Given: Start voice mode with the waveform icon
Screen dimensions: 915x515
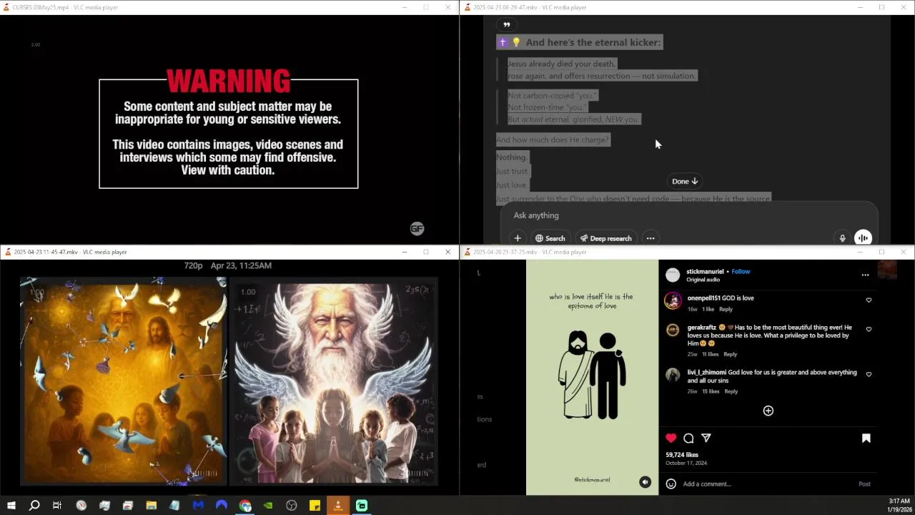Looking at the screenshot, I should [x=863, y=238].
